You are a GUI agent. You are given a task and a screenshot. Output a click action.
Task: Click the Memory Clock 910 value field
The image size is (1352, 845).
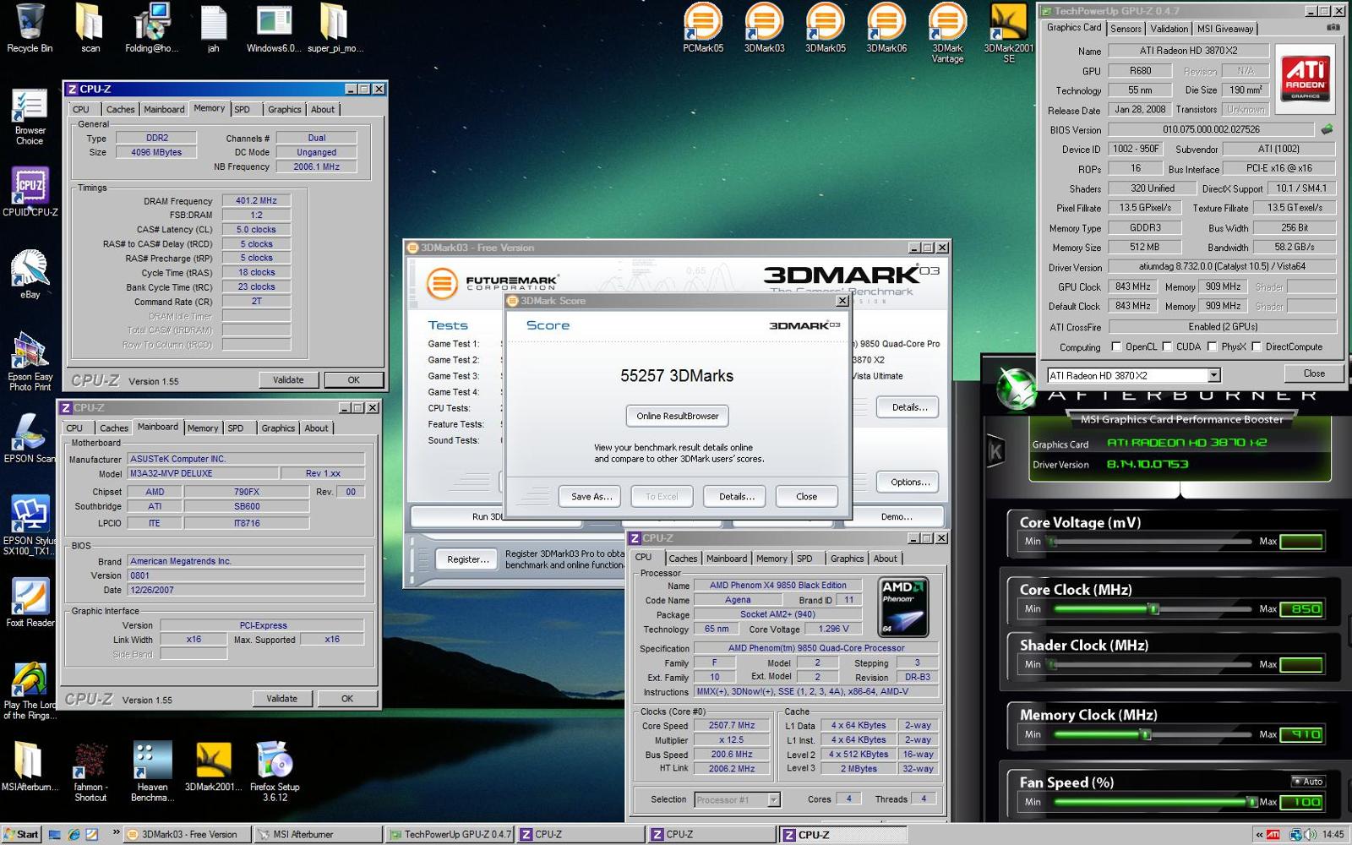(x=1301, y=734)
